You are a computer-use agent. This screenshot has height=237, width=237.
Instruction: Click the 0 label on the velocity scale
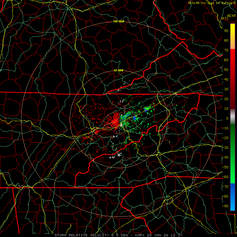227,118
